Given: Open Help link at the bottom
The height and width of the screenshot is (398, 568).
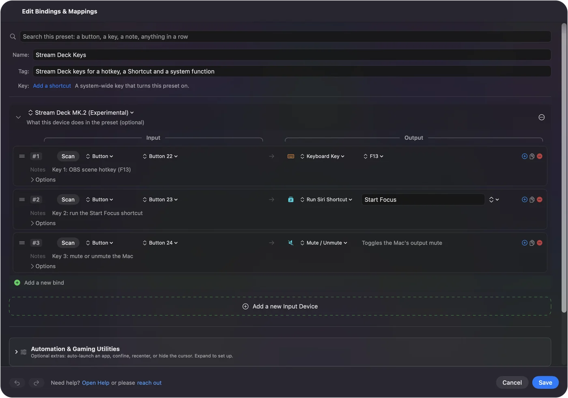Looking at the screenshot, I should (96, 383).
